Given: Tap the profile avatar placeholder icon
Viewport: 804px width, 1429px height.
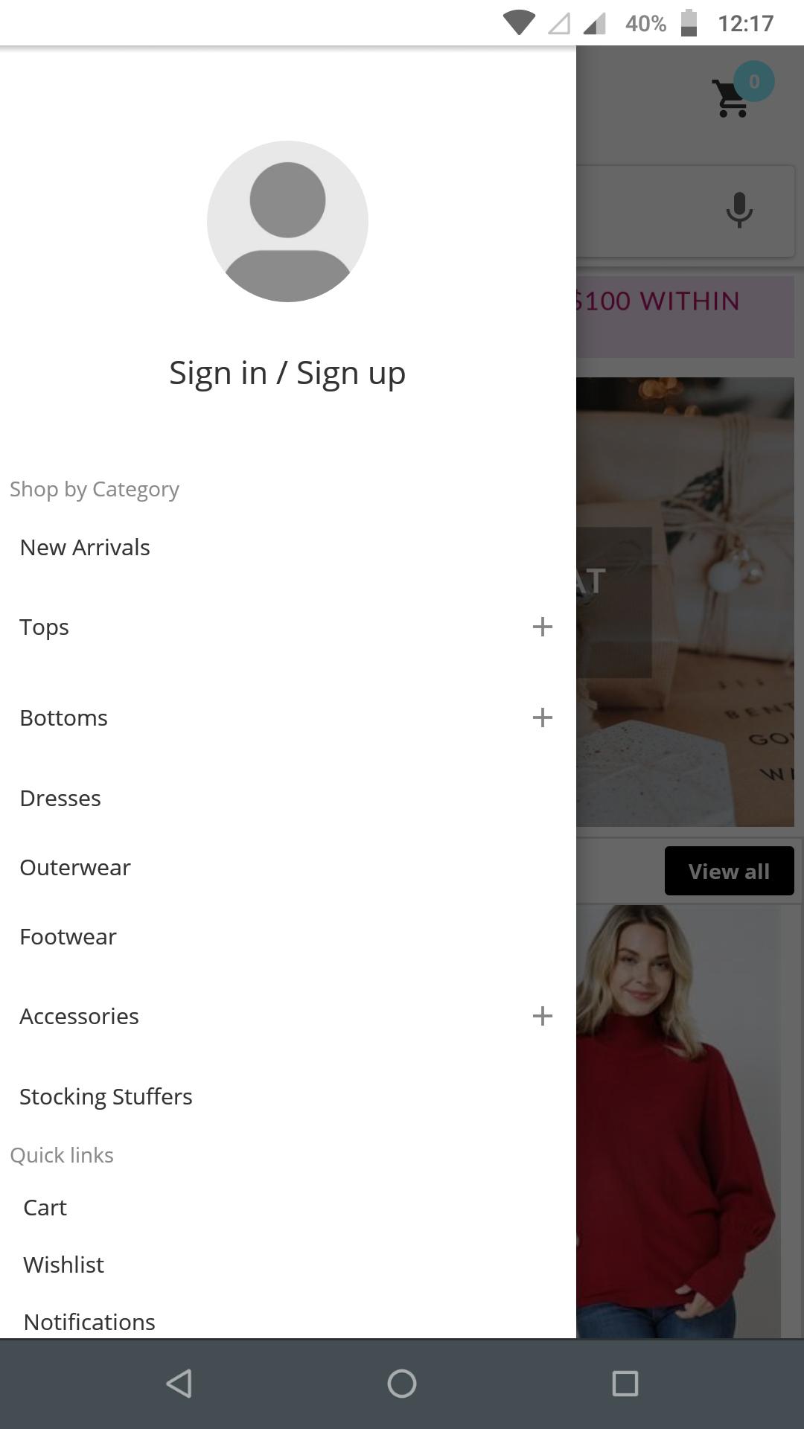Looking at the screenshot, I should 287,221.
